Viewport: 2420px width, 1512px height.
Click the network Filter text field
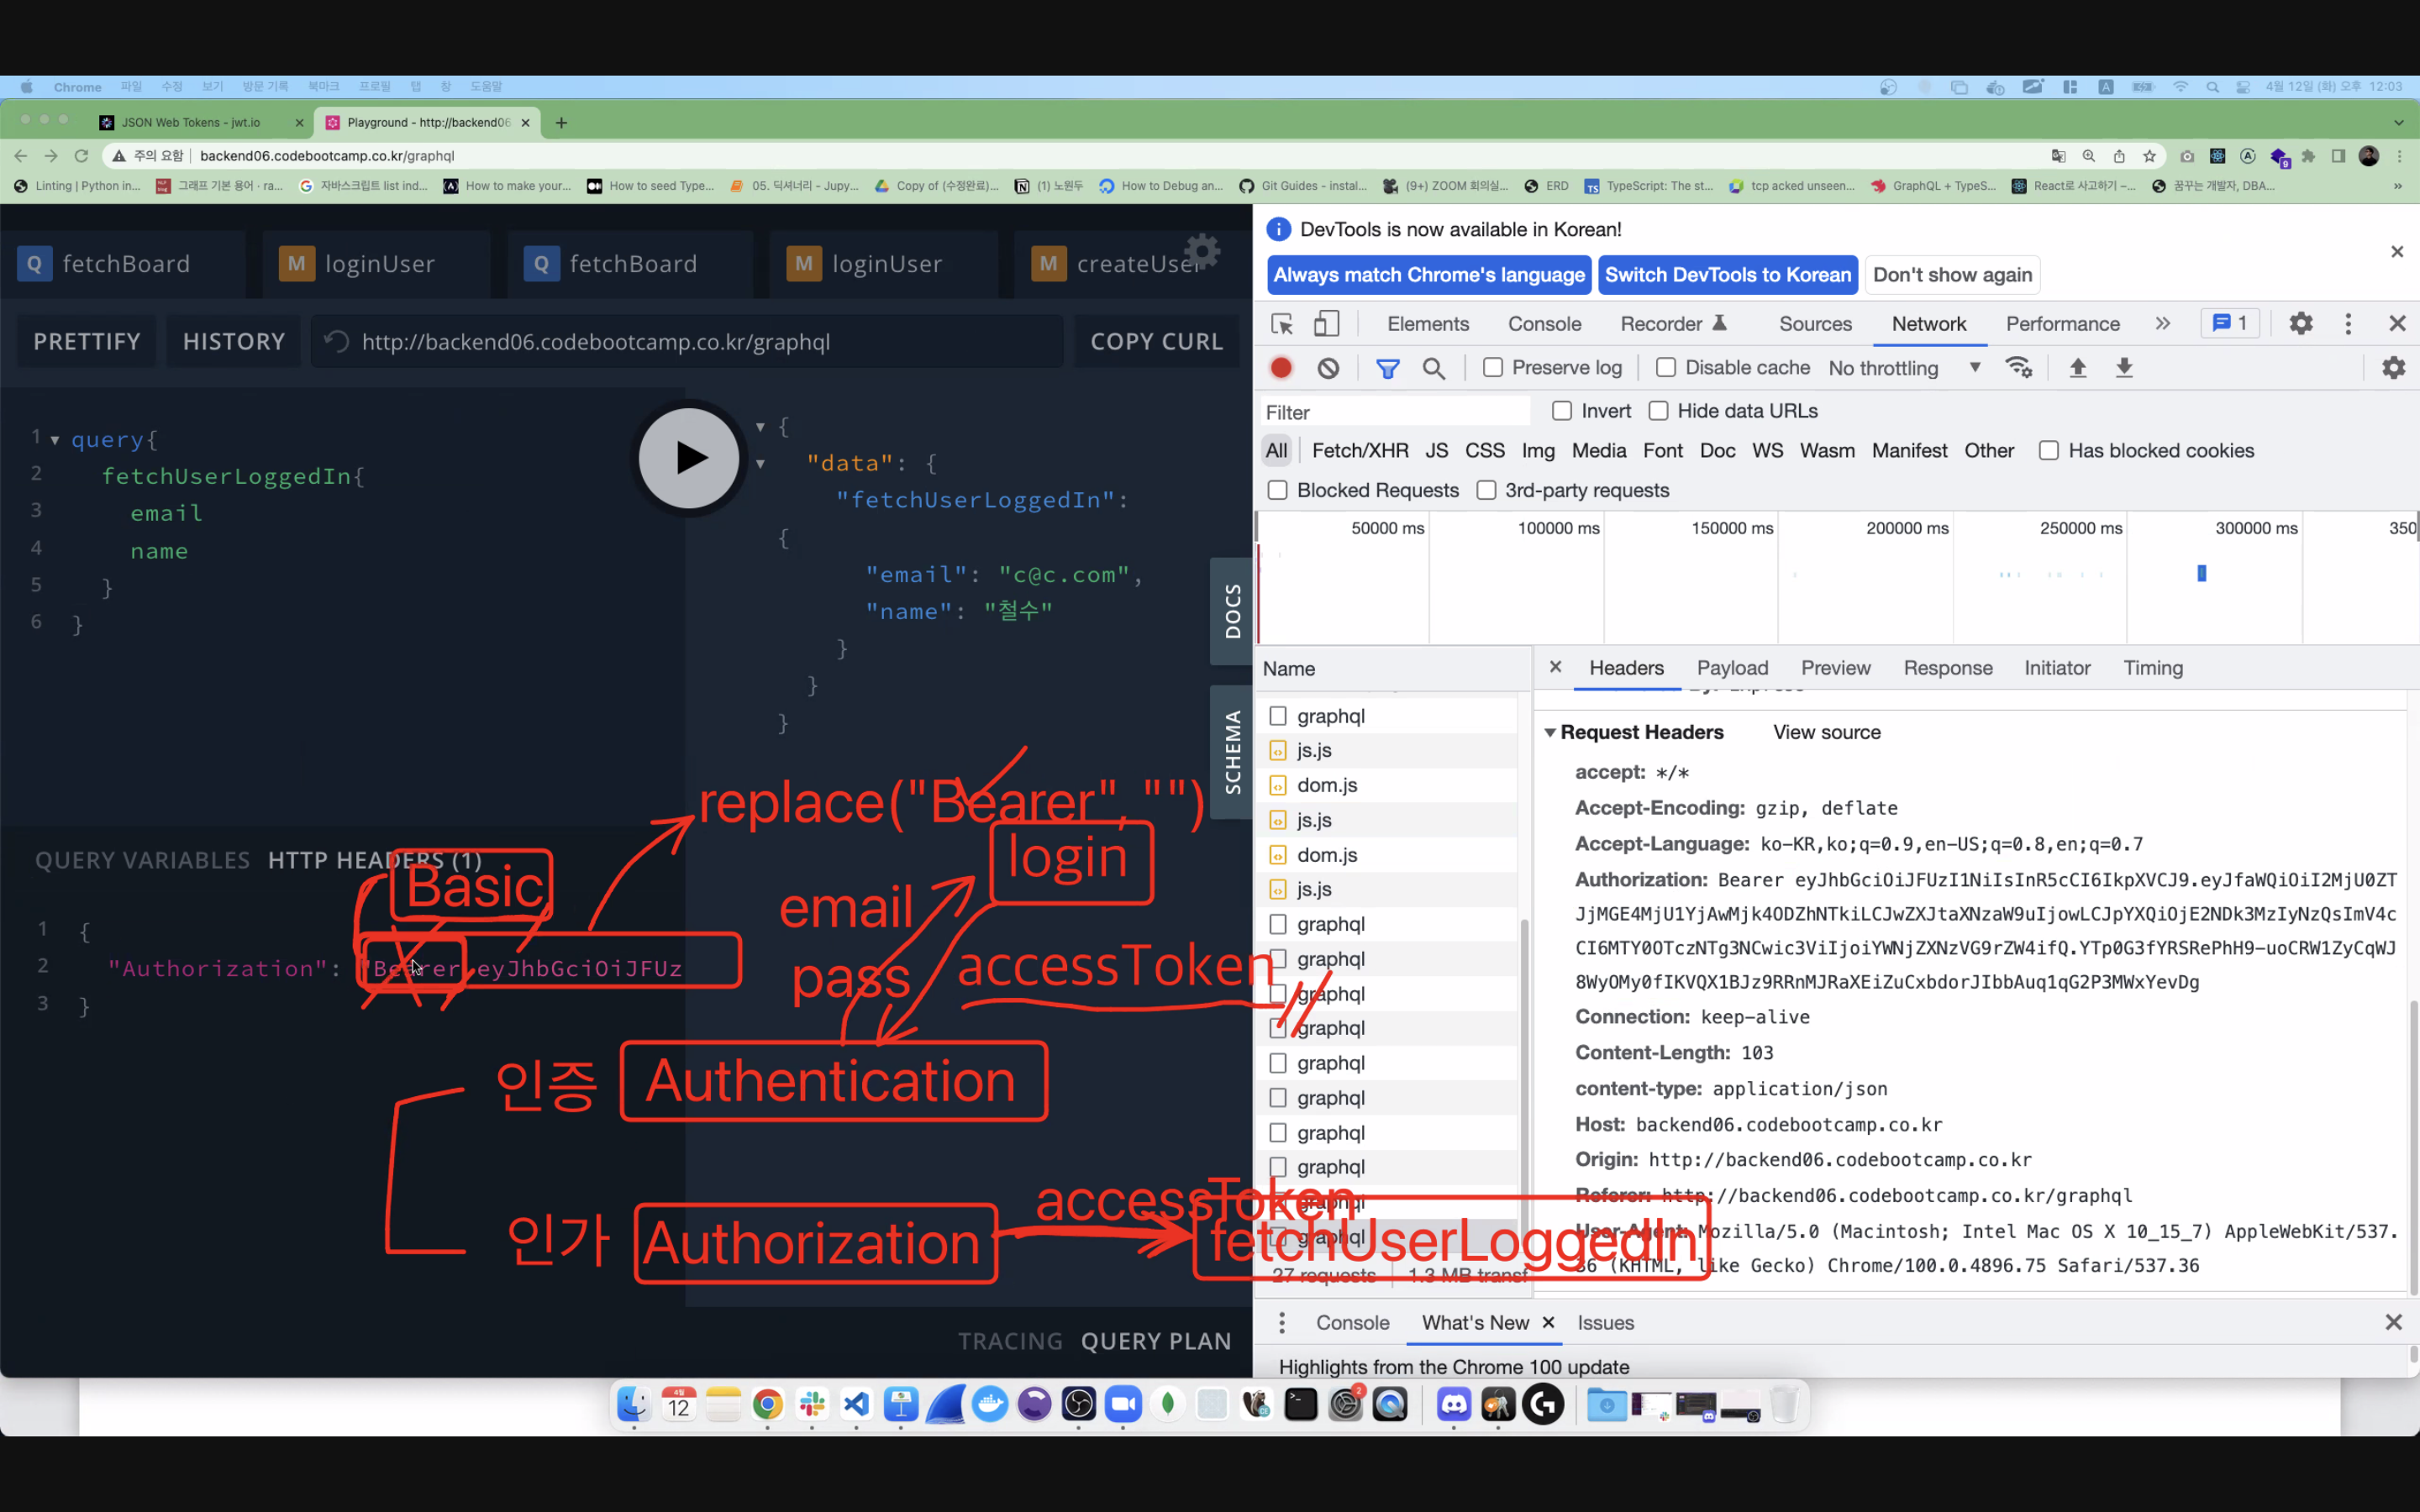pyautogui.click(x=1395, y=412)
